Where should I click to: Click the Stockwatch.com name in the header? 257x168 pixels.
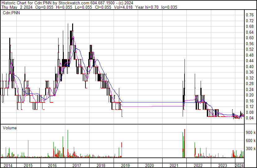pyautogui.click(x=74, y=3)
